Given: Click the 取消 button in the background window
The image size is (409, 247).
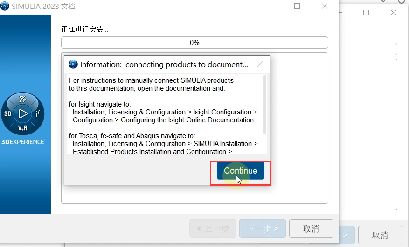Looking at the screenshot, I should coord(380,235).
